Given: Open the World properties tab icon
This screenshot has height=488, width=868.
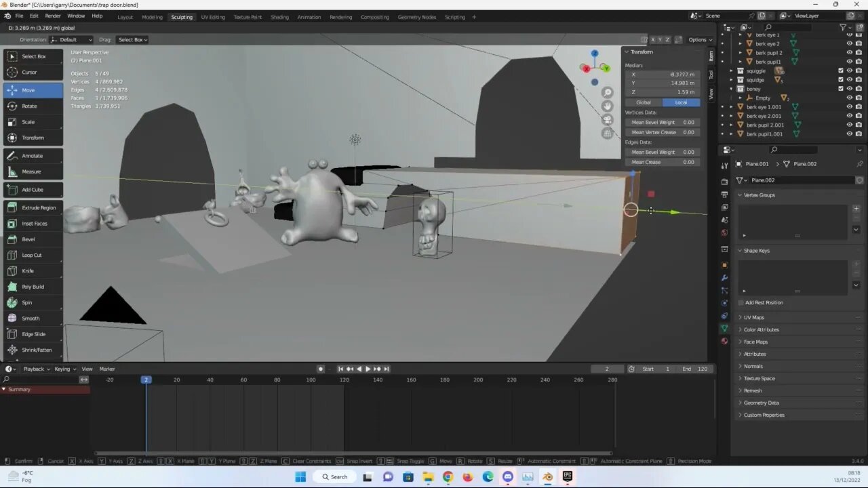Looking at the screenshot, I should tap(724, 233).
